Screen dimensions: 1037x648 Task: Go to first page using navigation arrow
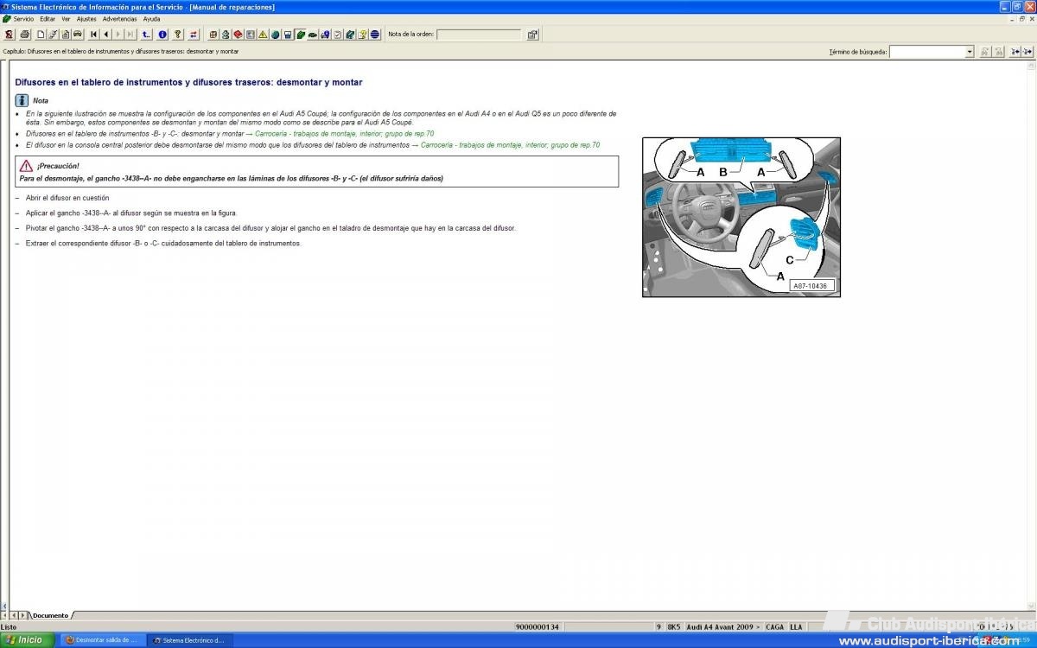pos(93,35)
